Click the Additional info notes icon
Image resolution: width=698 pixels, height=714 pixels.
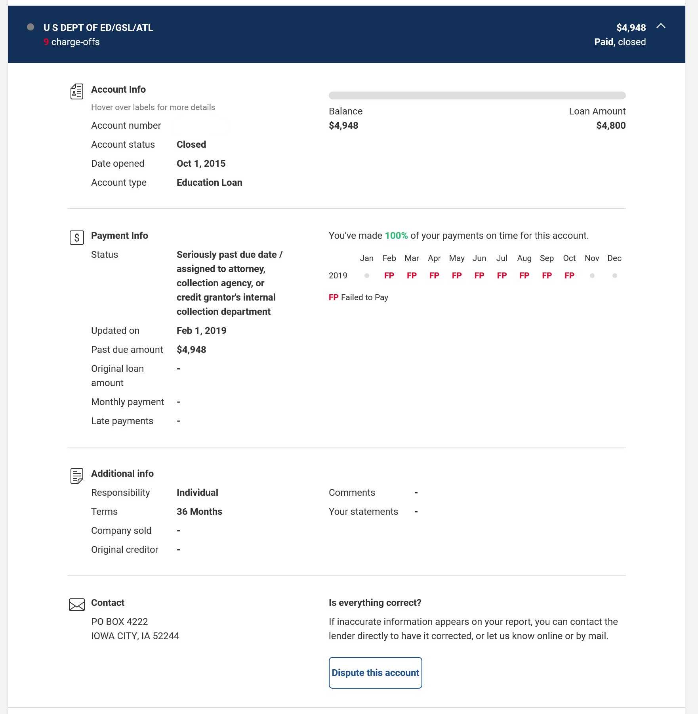point(76,476)
